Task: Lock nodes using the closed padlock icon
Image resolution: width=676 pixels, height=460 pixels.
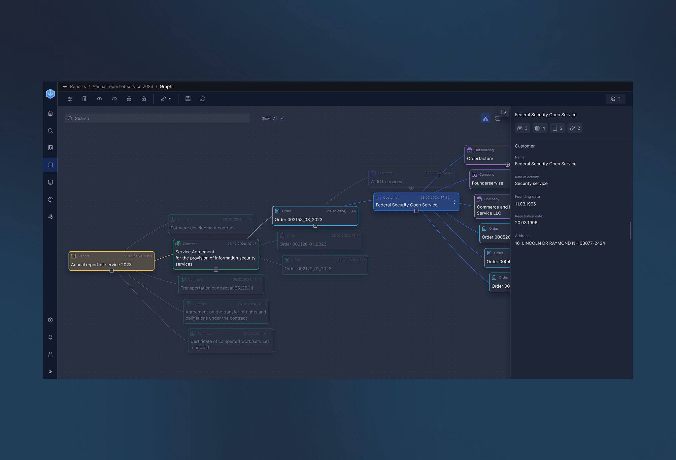Action: point(129,99)
